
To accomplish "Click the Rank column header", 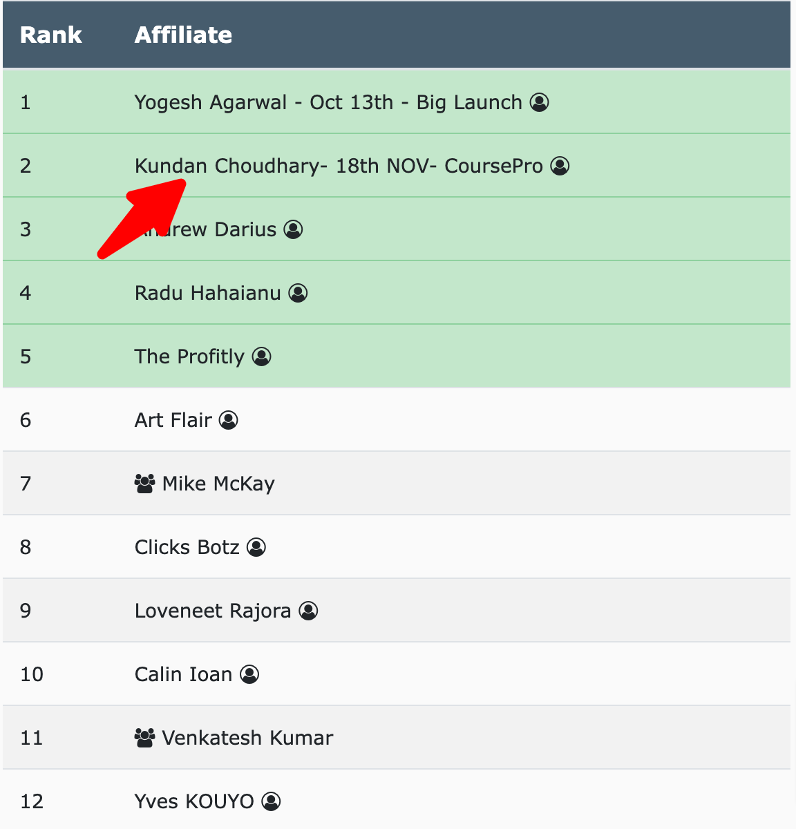I will pyautogui.click(x=50, y=35).
